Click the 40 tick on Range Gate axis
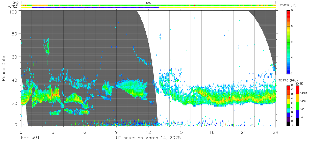Viewport: 310px width, 143px height. click(x=14, y=80)
